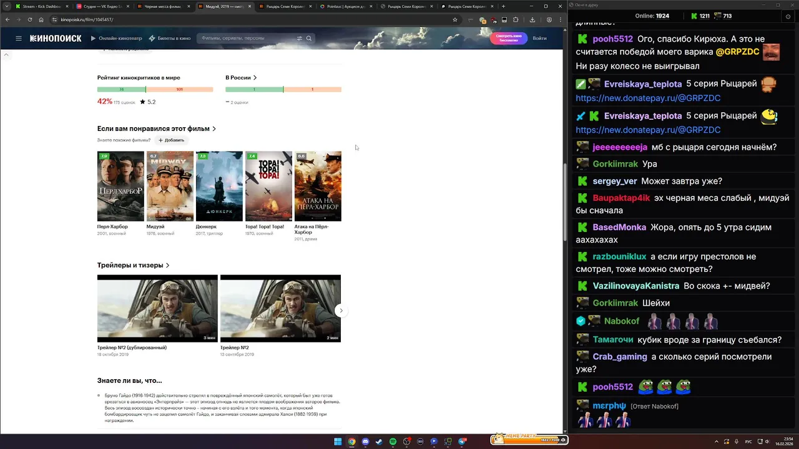Show hidden system tray icons

716,442
